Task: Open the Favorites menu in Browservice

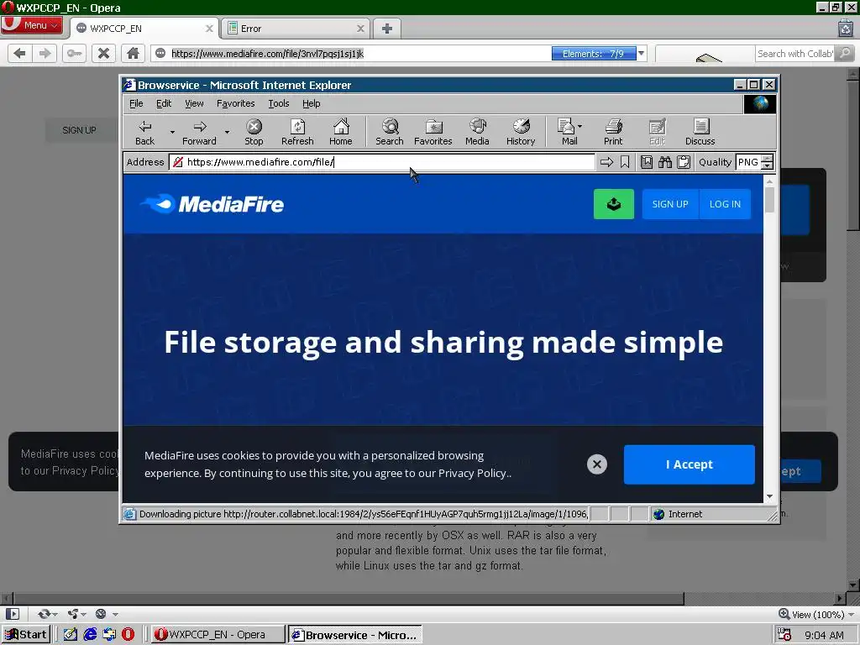Action: point(236,103)
